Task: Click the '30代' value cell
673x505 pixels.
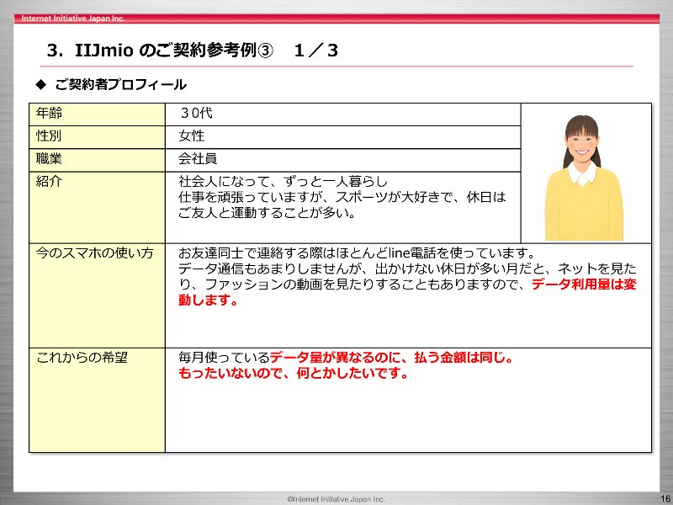Action: click(343, 114)
